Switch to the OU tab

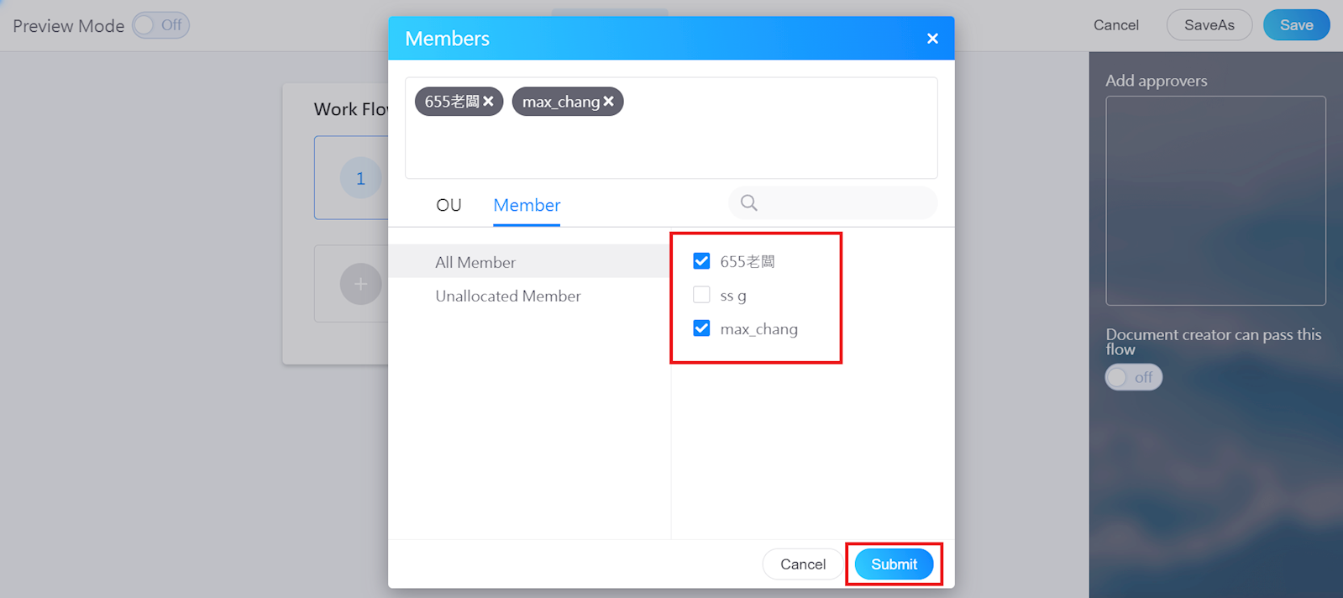[x=449, y=206]
